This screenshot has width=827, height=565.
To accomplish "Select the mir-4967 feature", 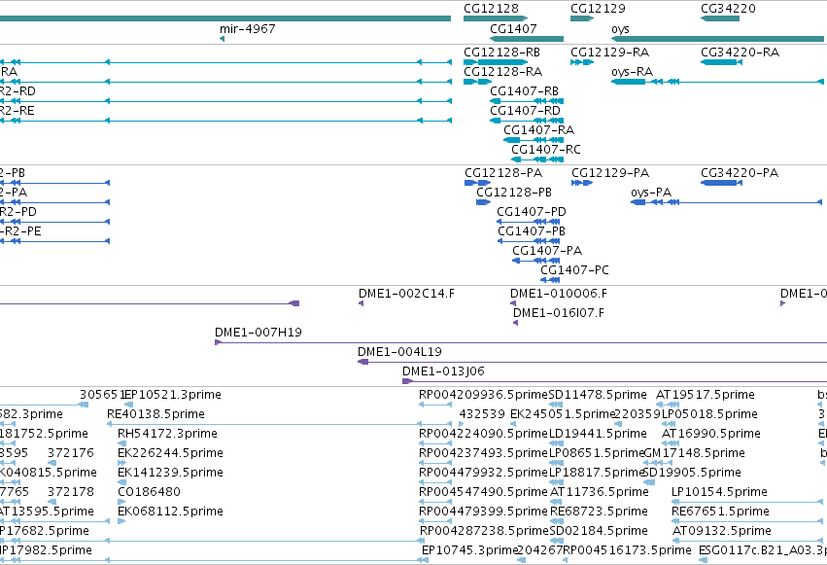I will [222, 39].
